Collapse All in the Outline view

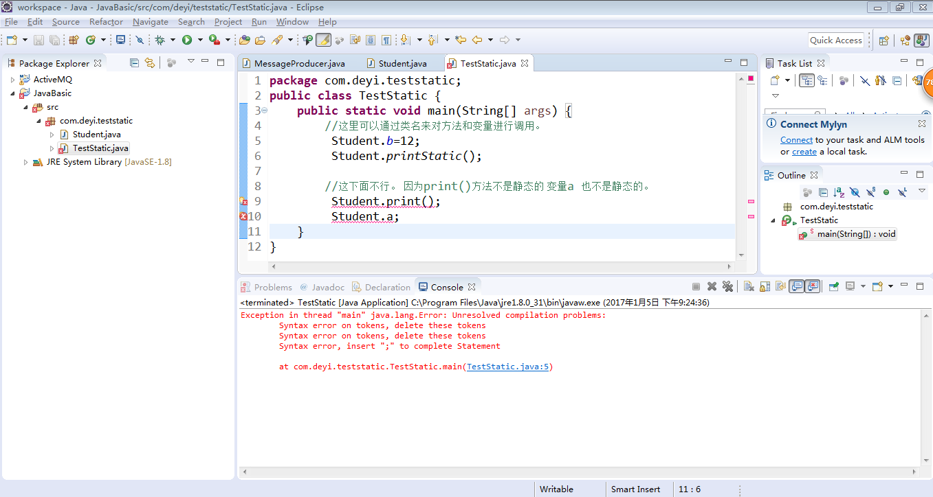[823, 192]
